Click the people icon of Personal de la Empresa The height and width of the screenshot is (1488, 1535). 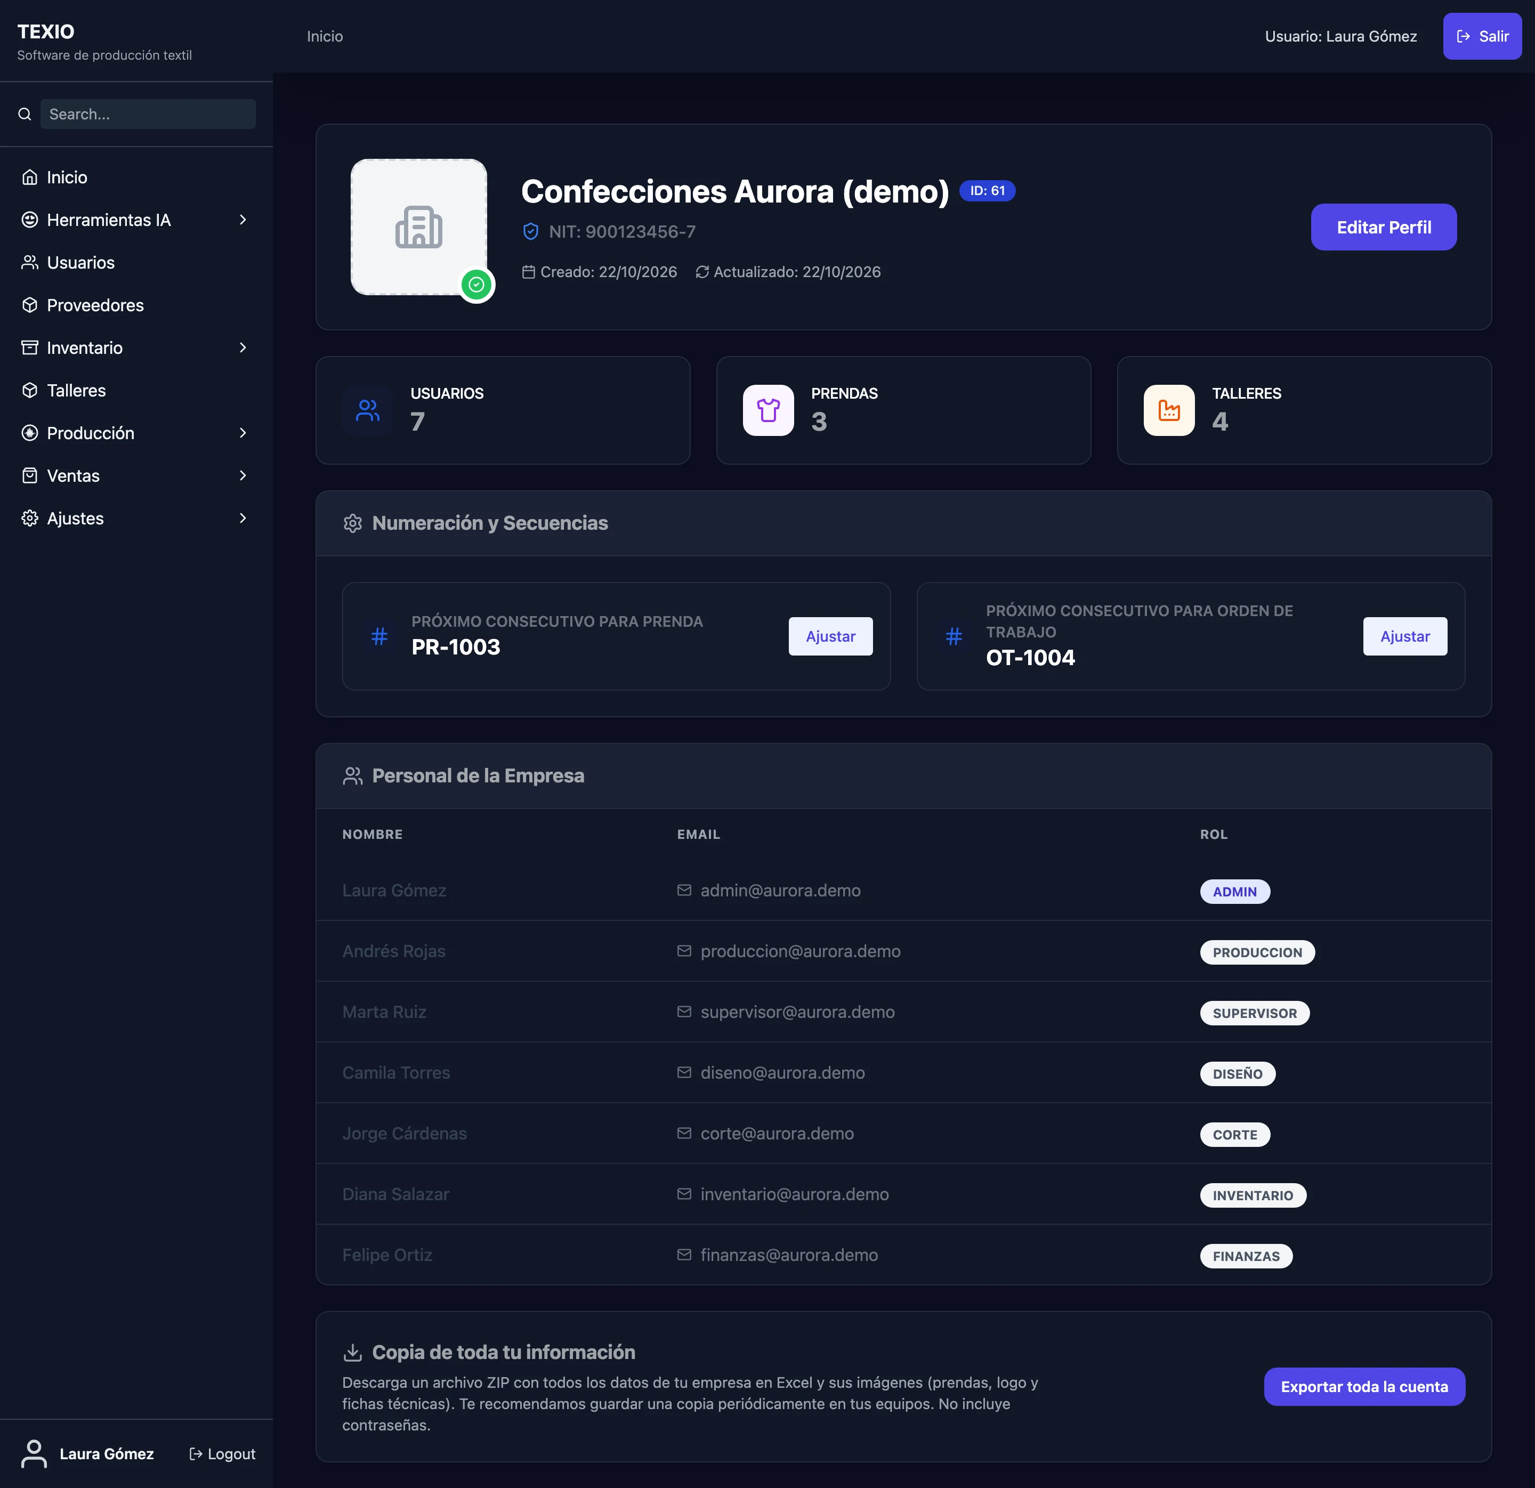tap(352, 776)
